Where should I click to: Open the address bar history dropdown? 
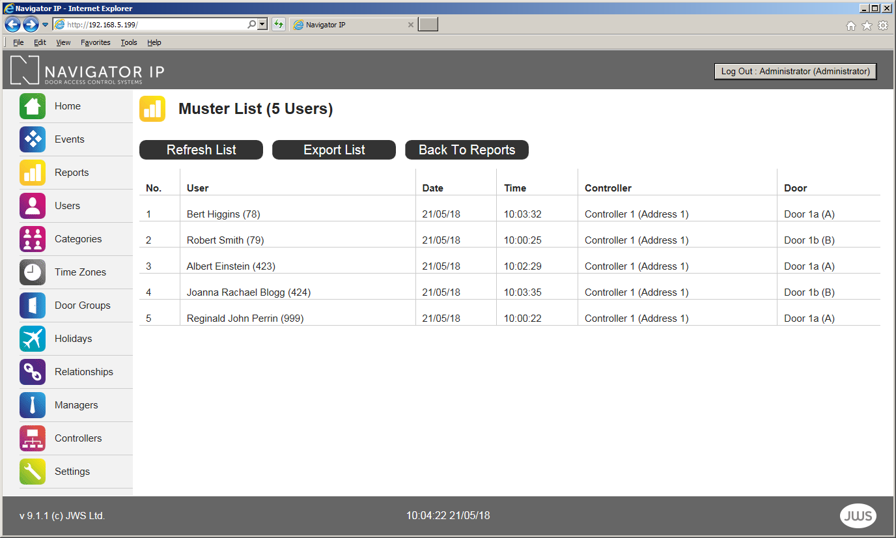263,24
